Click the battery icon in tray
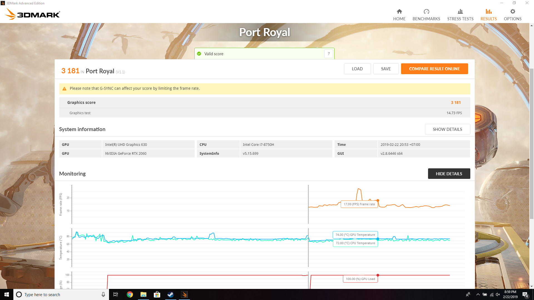Image resolution: width=534 pixels, height=300 pixels. pyautogui.click(x=484, y=294)
